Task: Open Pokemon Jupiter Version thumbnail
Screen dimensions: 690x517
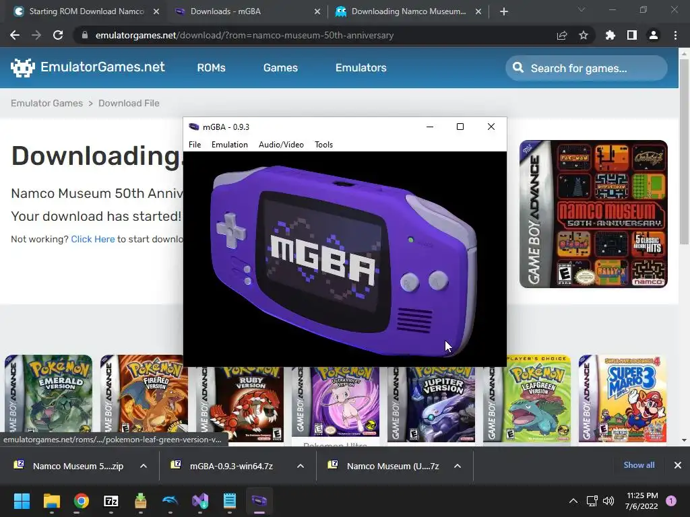Action: [x=431, y=405]
